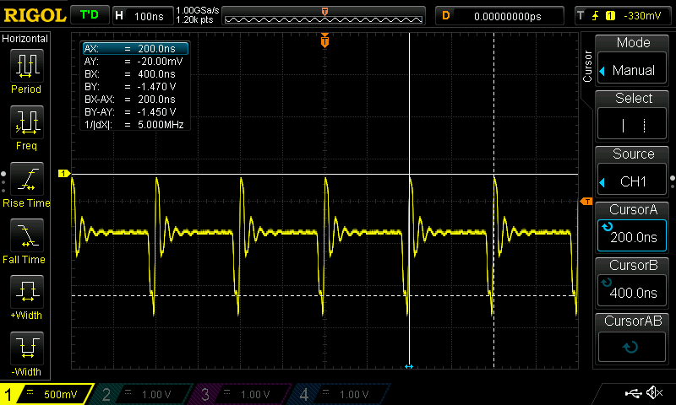Choose the Fall Time measurement icon
Screen dimensions: 676x405
[x=25, y=240]
